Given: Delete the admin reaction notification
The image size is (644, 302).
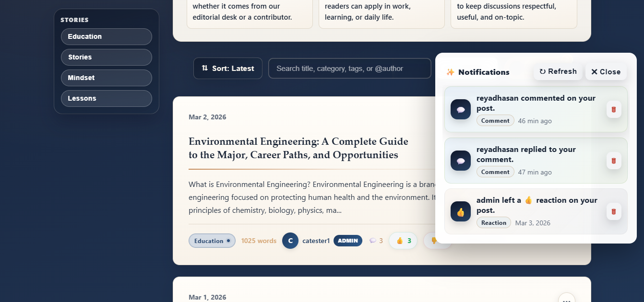Looking at the screenshot, I should tap(614, 211).
